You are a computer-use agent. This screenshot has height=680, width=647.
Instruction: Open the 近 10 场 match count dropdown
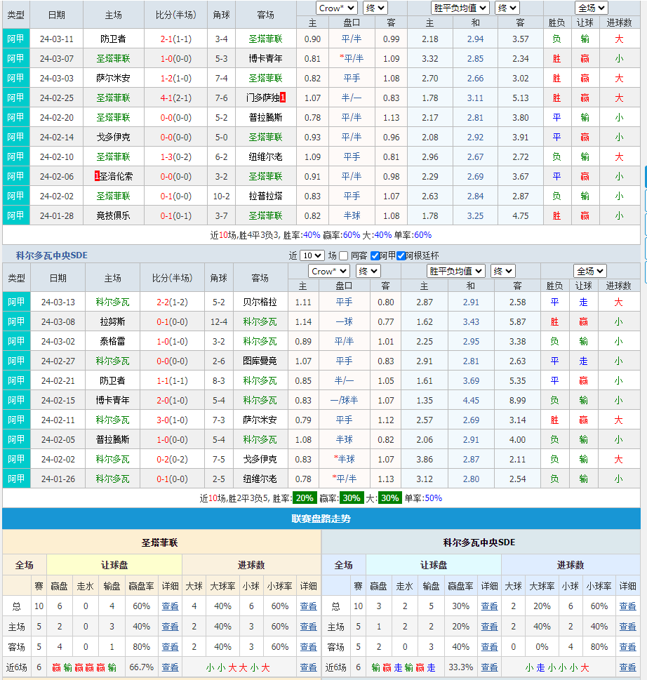click(312, 256)
